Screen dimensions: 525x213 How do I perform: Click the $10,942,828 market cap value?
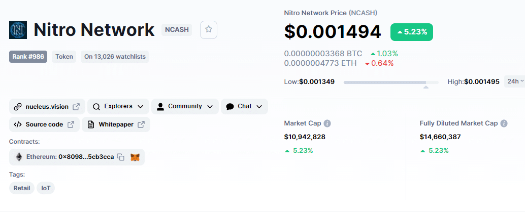click(x=305, y=137)
